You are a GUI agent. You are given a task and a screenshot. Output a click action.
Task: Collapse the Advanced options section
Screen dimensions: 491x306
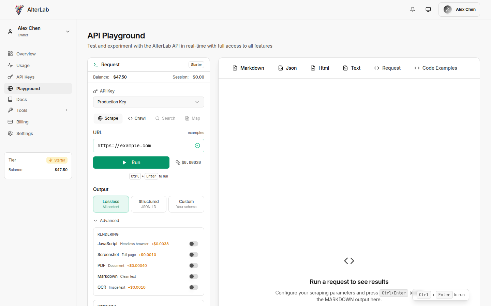[x=106, y=221]
